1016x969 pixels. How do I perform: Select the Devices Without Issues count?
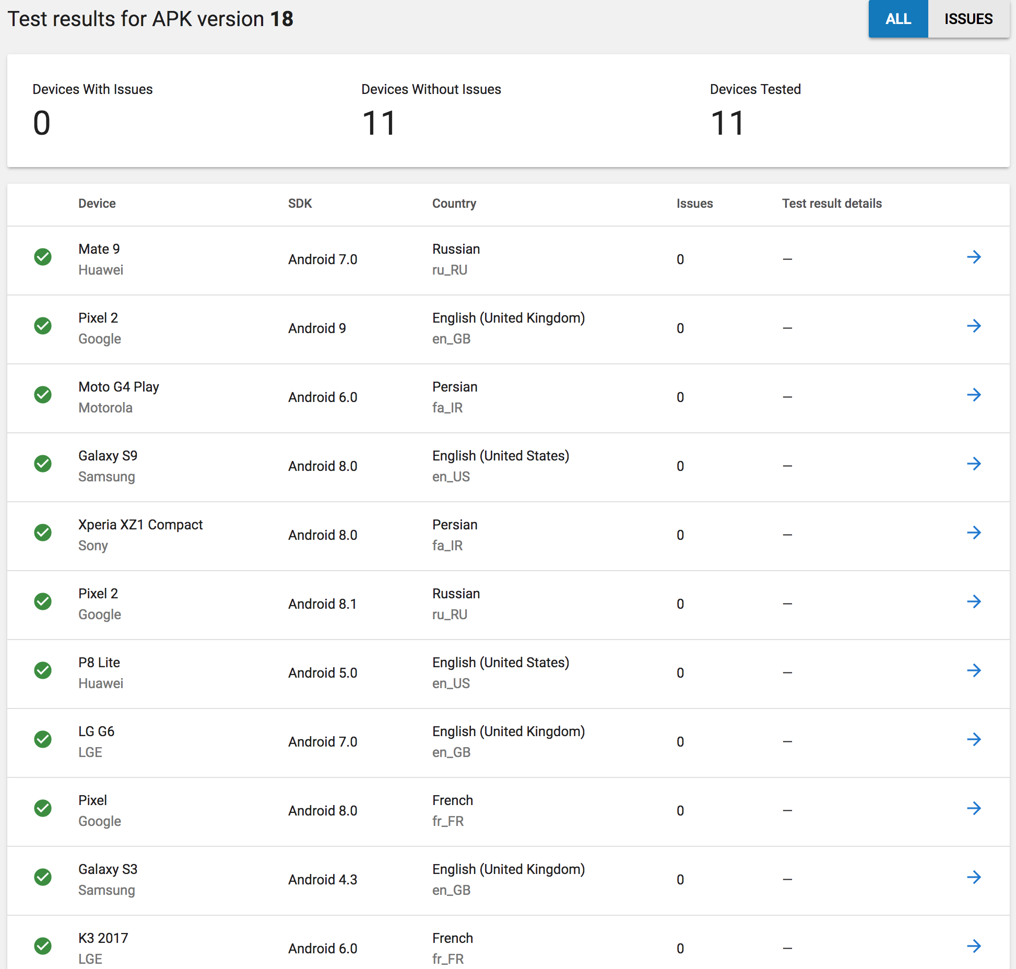point(379,123)
